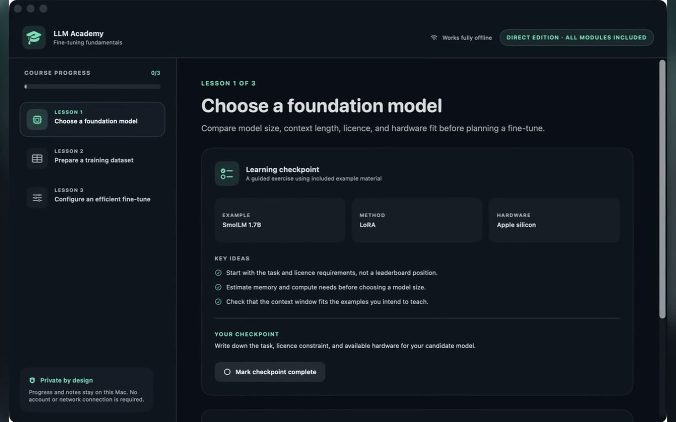Click the Learning checkpoint checklist icon
This screenshot has width=676, height=422.
coord(226,173)
